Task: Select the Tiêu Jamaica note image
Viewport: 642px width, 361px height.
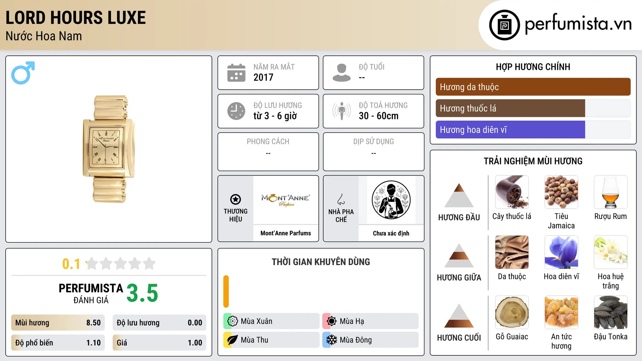Action: tap(561, 192)
